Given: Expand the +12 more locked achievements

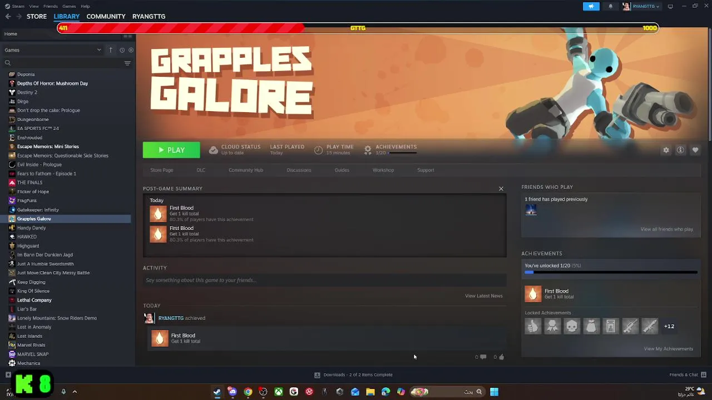Looking at the screenshot, I should (669, 327).
